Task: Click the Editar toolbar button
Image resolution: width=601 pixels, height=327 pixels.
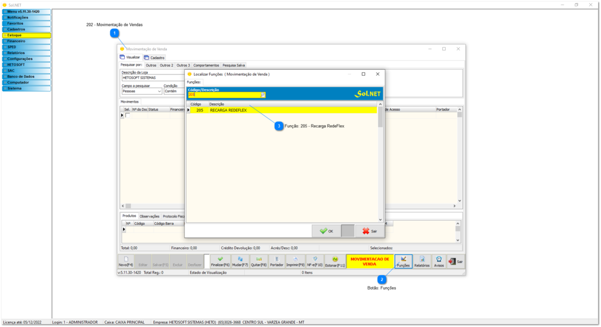Action: (143, 261)
